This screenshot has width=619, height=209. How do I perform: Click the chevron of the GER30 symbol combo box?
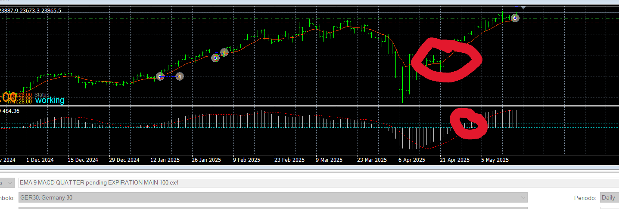[523, 198]
